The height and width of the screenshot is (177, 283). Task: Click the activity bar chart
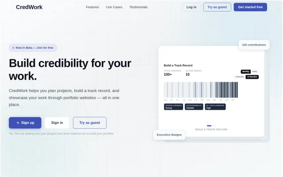pyautogui.click(x=201, y=90)
